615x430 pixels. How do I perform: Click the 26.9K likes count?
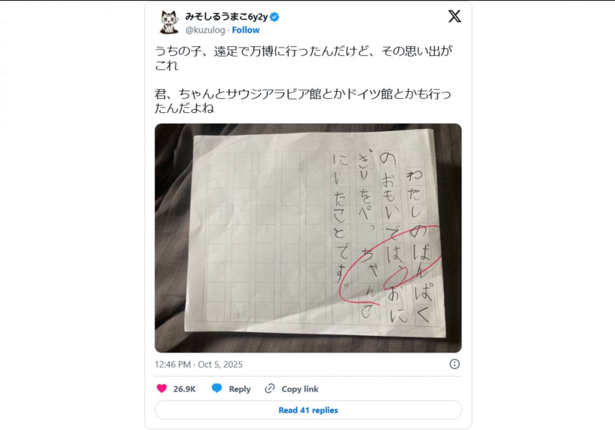point(184,389)
